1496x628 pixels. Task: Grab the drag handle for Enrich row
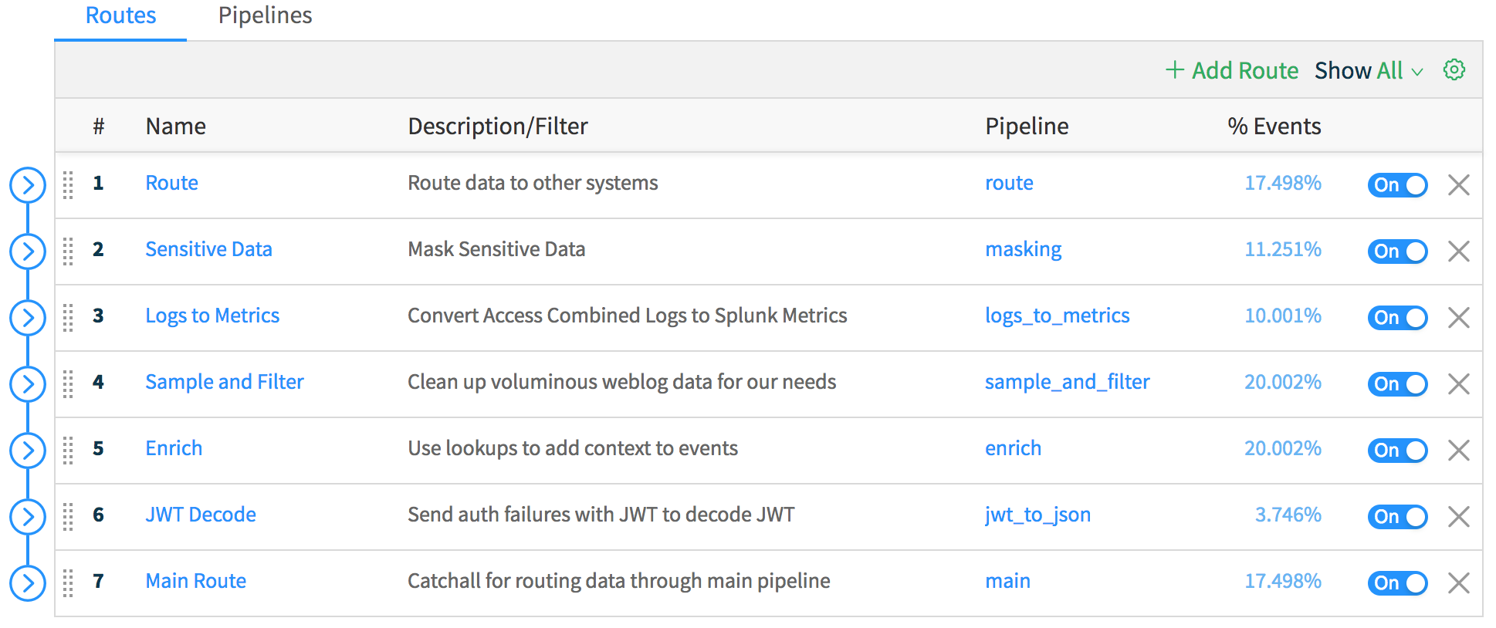point(68,451)
